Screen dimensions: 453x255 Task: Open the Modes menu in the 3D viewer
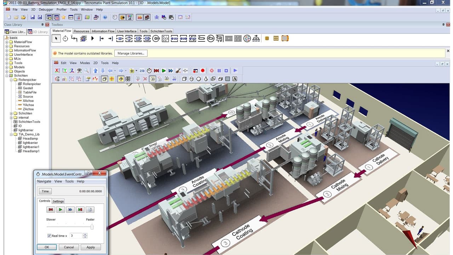85,63
